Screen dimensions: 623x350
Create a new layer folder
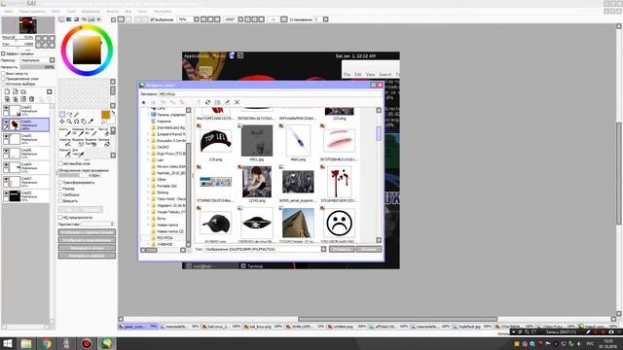[x=23, y=91]
